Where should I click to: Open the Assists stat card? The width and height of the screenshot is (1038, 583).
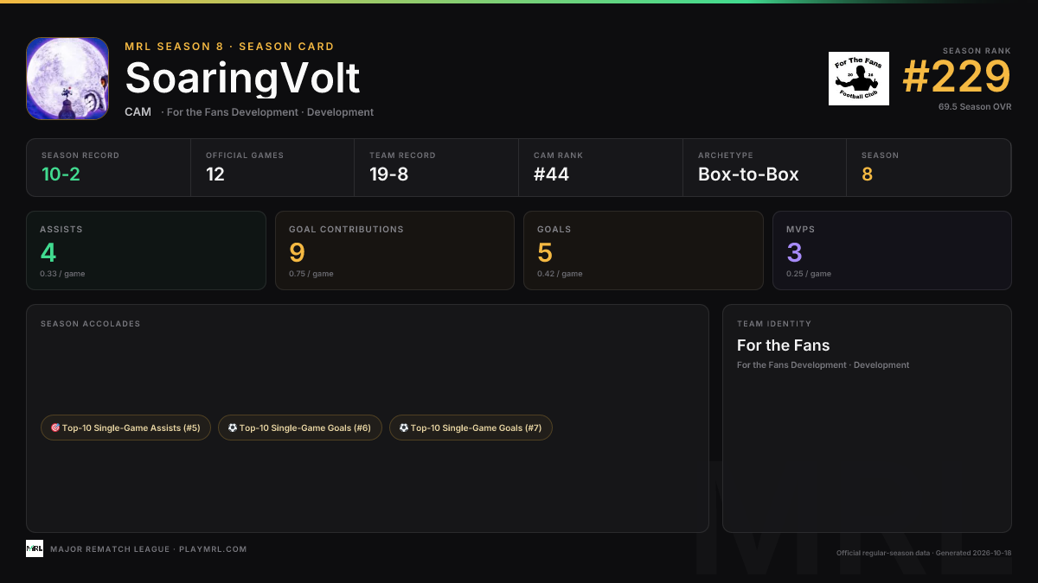tap(146, 250)
